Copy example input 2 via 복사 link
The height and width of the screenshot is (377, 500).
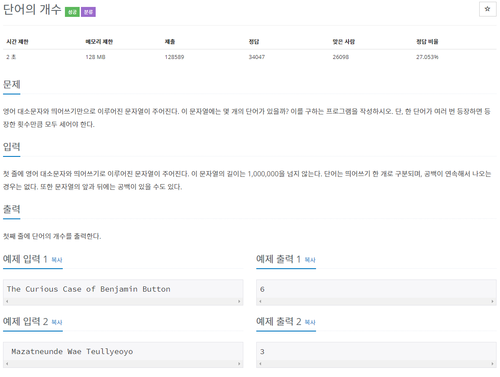pos(57,322)
